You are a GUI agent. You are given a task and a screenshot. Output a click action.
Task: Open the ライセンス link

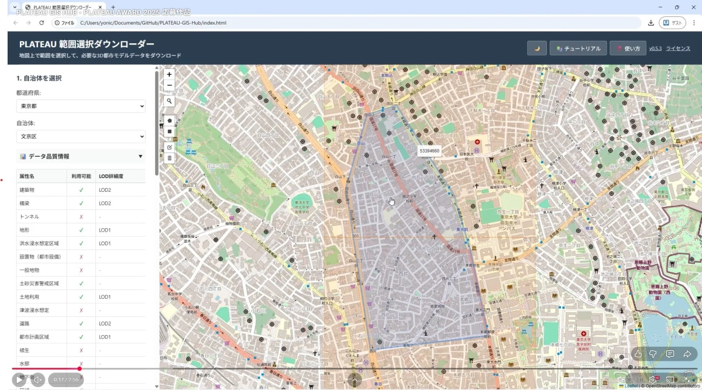(678, 49)
